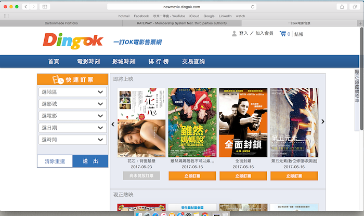
Task: Open the YouTube bookmark
Action: pyautogui.click(x=169, y=16)
